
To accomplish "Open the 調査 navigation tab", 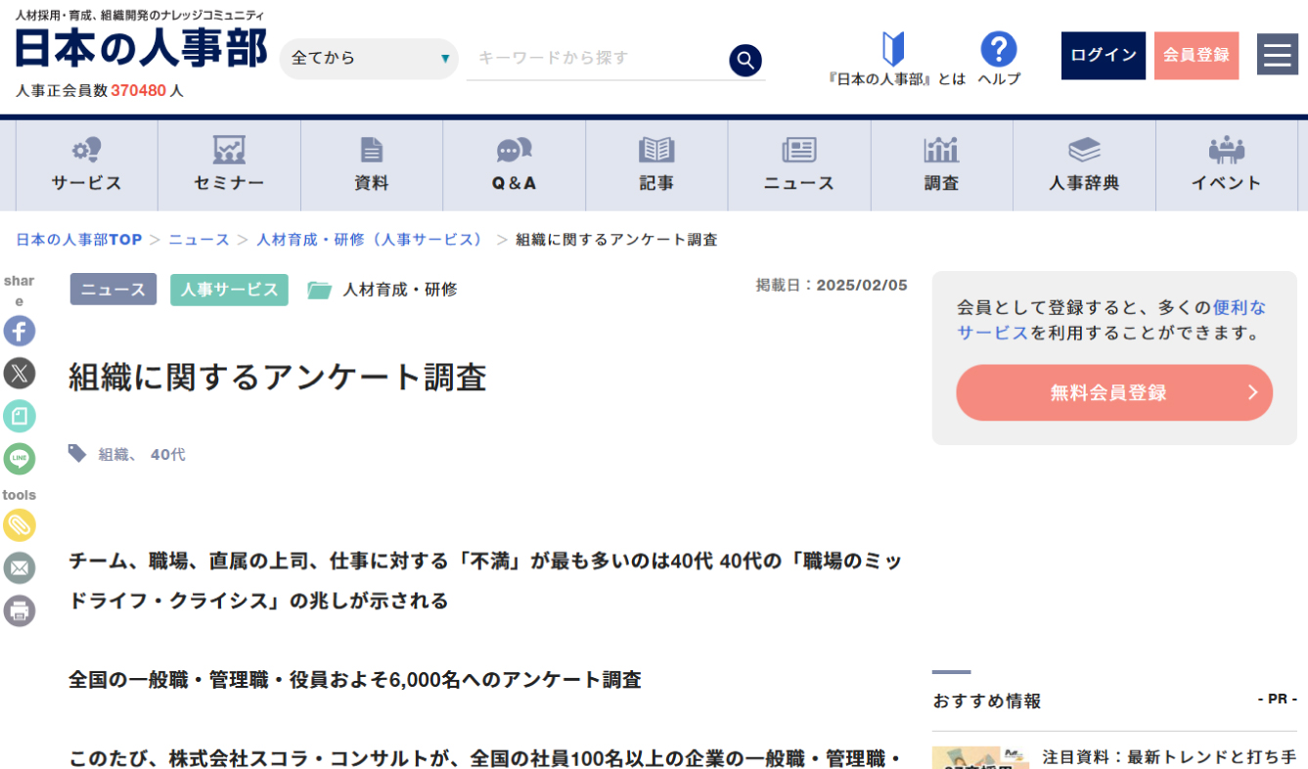I will tap(941, 165).
